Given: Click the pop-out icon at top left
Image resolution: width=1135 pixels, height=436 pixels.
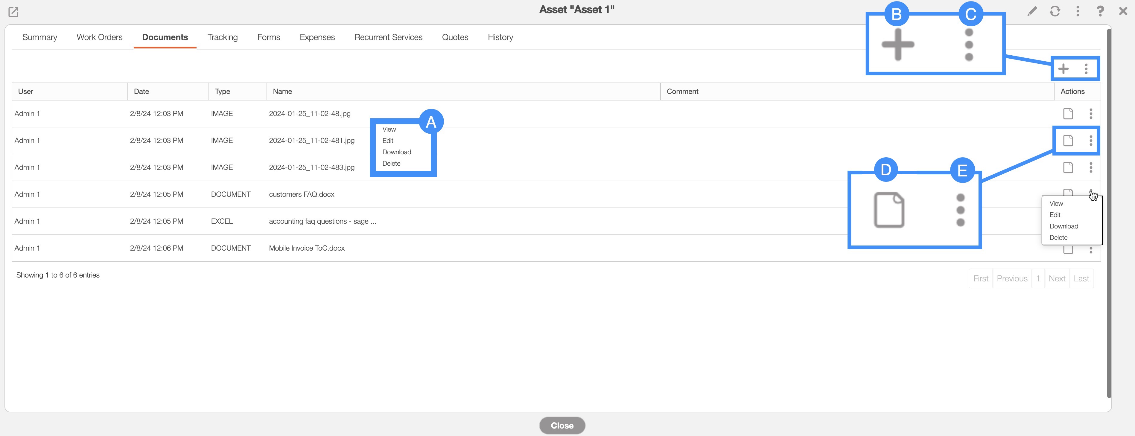Looking at the screenshot, I should 13,12.
